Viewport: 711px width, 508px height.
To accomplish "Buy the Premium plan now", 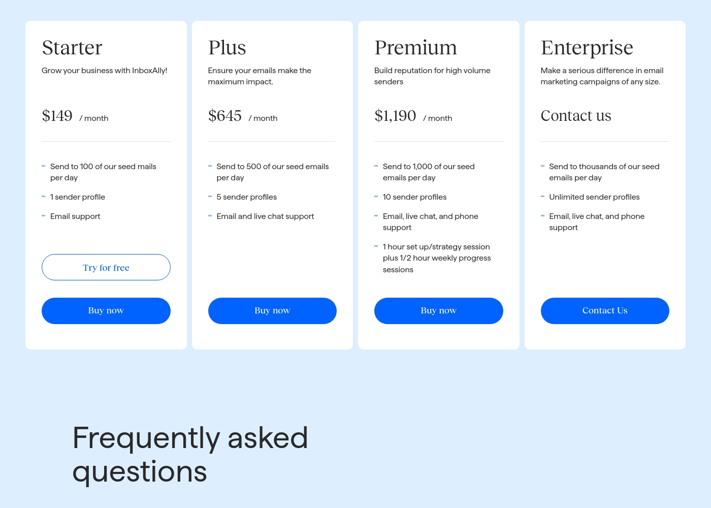I will tap(439, 311).
